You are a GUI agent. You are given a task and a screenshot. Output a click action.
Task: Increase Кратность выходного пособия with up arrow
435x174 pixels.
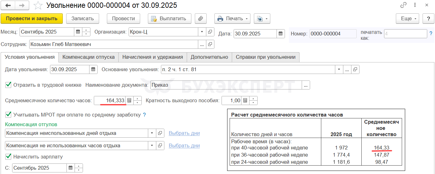click(x=254, y=99)
